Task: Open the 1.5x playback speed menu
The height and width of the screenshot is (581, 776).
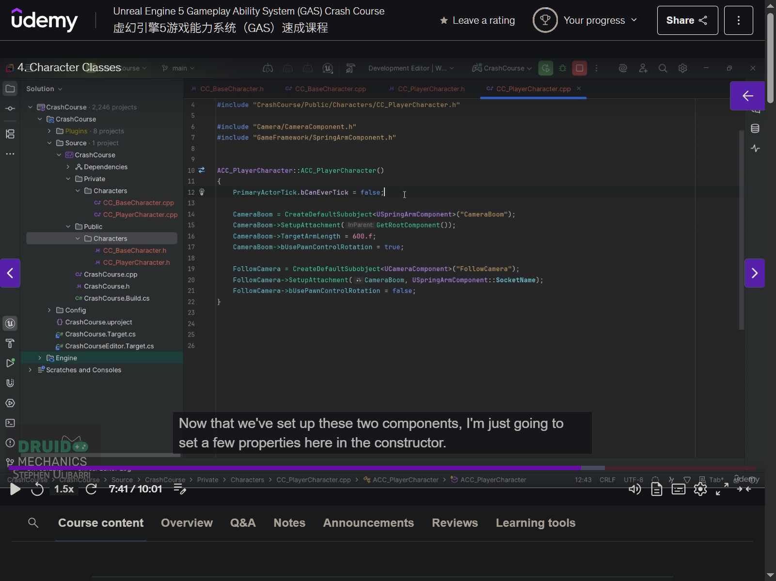Action: (64, 489)
